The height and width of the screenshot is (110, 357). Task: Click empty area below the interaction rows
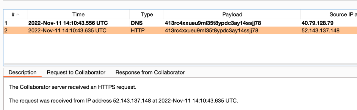(x=180, y=49)
